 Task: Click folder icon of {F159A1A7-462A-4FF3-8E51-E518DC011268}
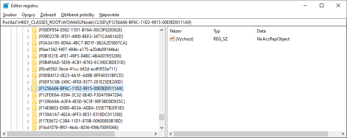pos(34,115)
